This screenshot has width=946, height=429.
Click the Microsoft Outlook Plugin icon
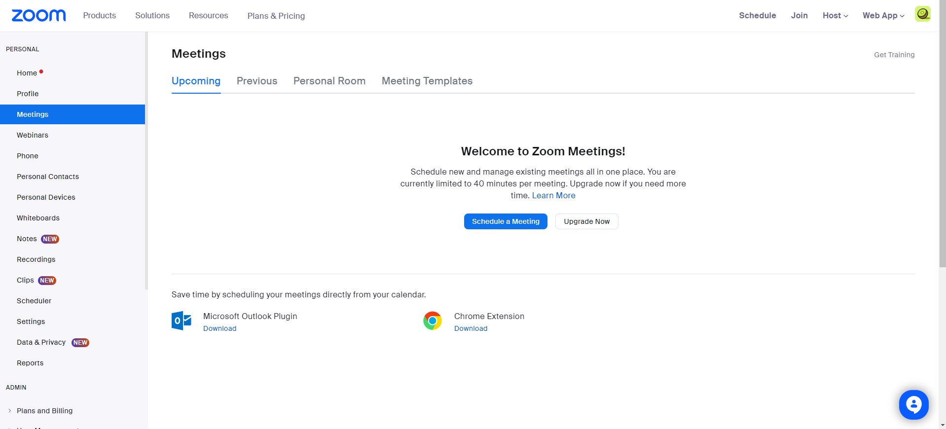182,321
